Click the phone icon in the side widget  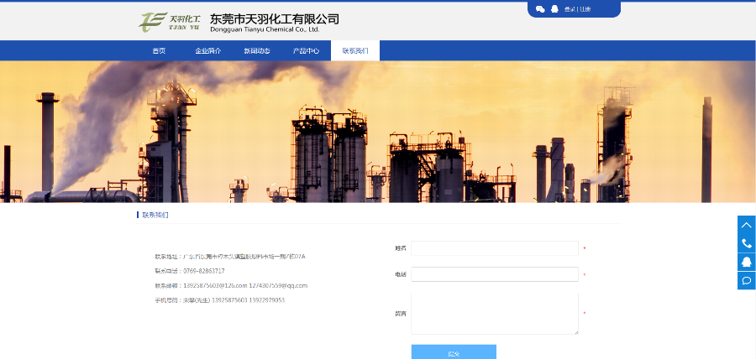pyautogui.click(x=747, y=243)
